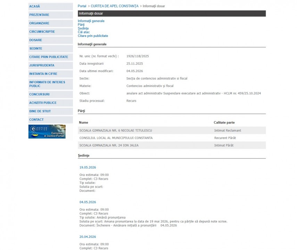Select JURISPRUDENTA from the sidebar
This screenshot has height=250, width=297.
point(51,65)
